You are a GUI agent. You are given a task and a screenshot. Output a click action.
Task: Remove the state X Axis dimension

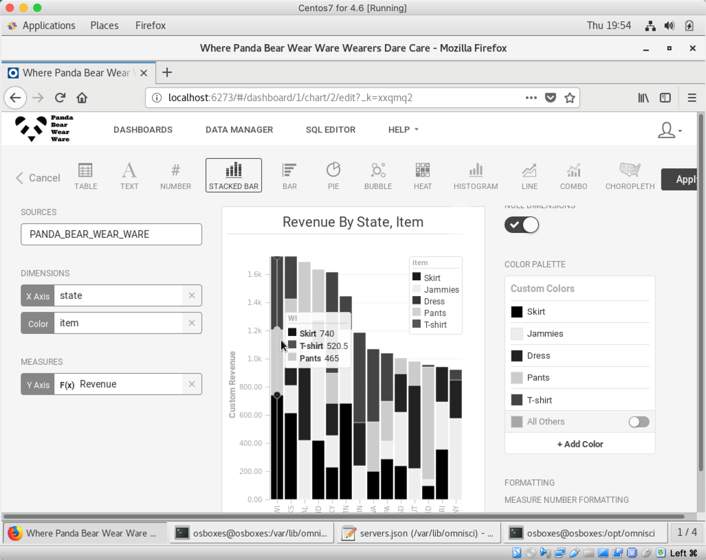click(192, 295)
